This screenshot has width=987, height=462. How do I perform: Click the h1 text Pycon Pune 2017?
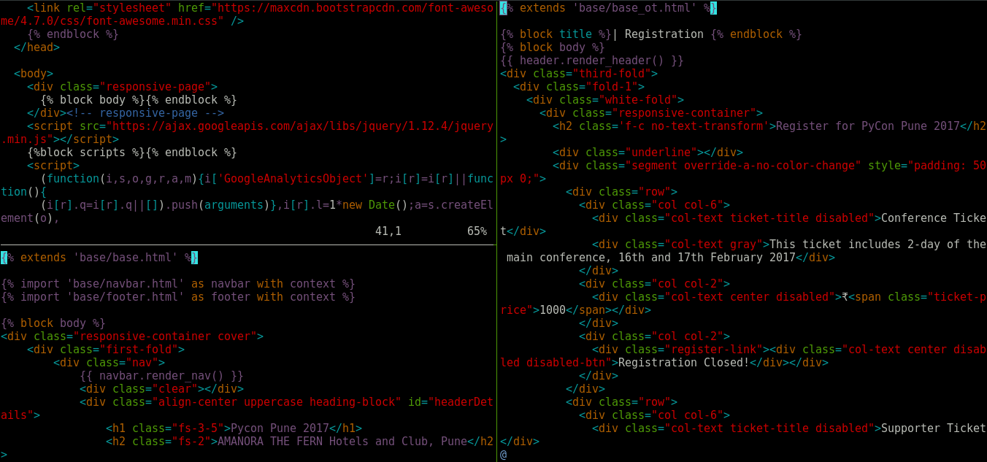pyautogui.click(x=280, y=428)
